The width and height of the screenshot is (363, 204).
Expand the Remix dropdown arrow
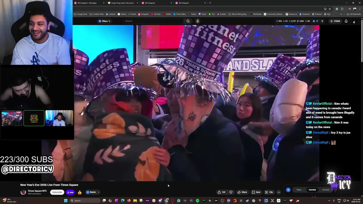[98, 192]
